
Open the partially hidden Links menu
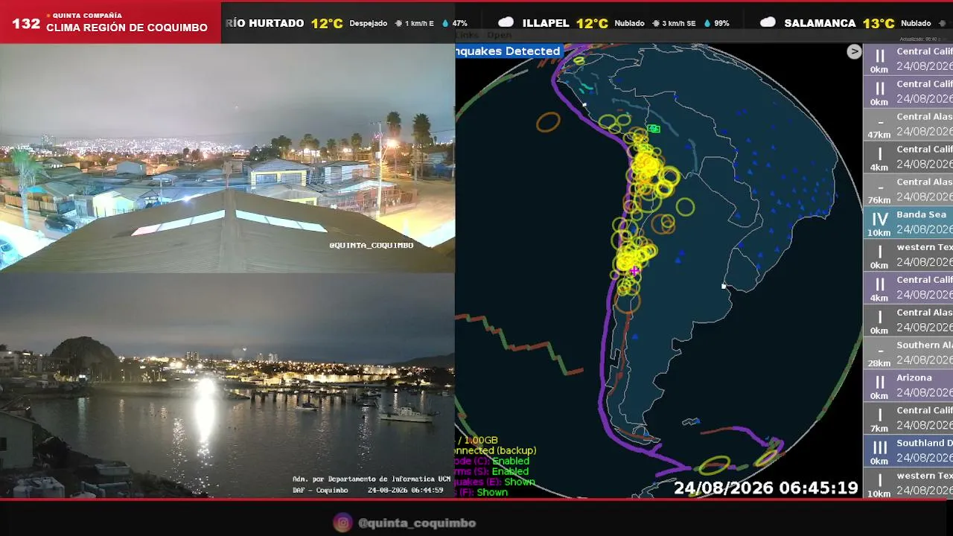[x=467, y=35]
